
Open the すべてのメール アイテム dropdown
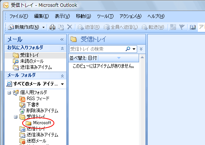pyautogui.click(x=62, y=84)
